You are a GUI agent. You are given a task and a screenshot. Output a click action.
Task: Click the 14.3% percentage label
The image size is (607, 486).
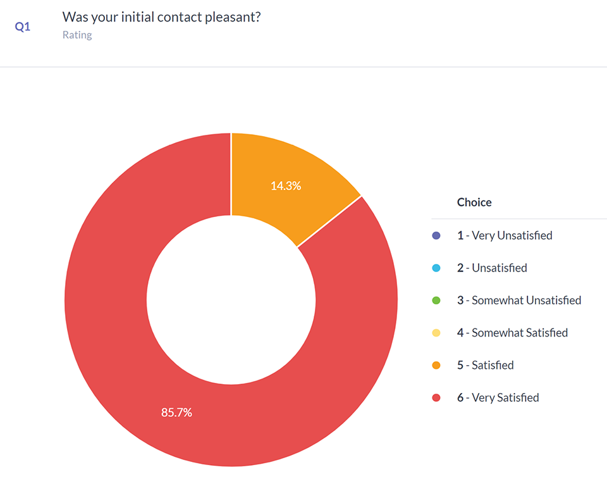click(286, 186)
